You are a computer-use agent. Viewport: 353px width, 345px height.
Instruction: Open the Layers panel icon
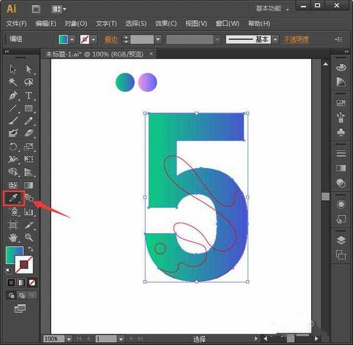point(341,240)
